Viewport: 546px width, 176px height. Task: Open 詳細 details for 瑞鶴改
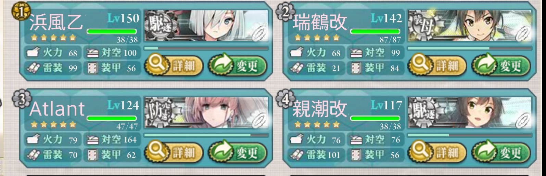437,65
